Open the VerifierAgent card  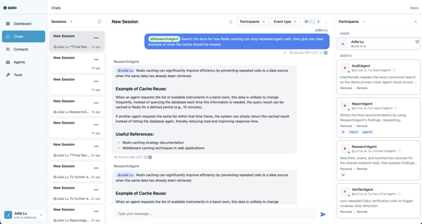[x=379, y=201]
